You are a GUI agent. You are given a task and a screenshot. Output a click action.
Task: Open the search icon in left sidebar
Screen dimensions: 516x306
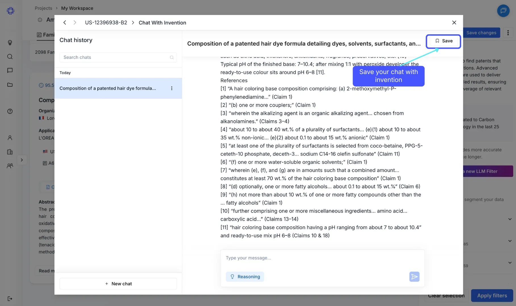click(x=10, y=56)
